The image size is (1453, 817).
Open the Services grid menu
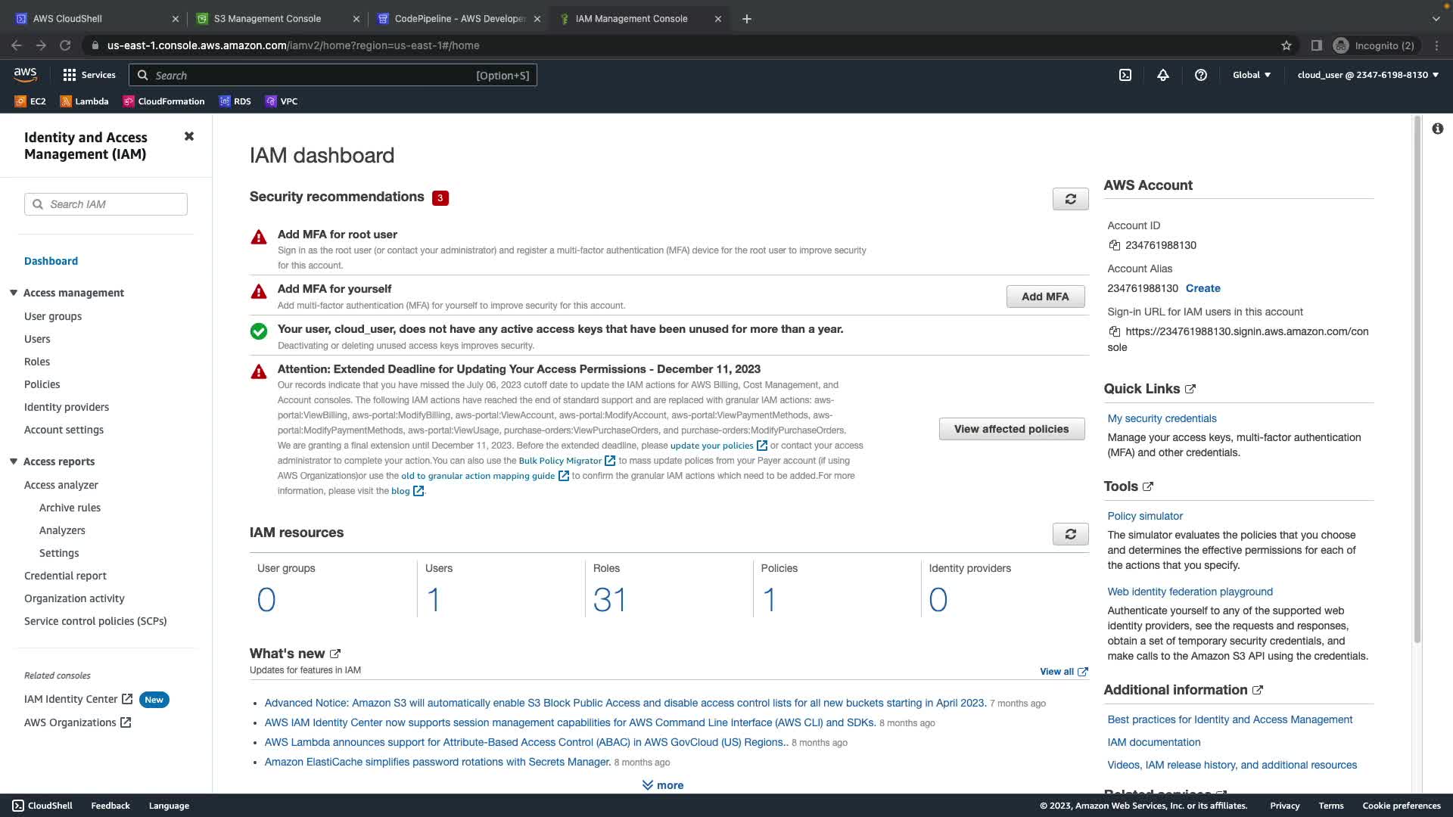(x=89, y=75)
